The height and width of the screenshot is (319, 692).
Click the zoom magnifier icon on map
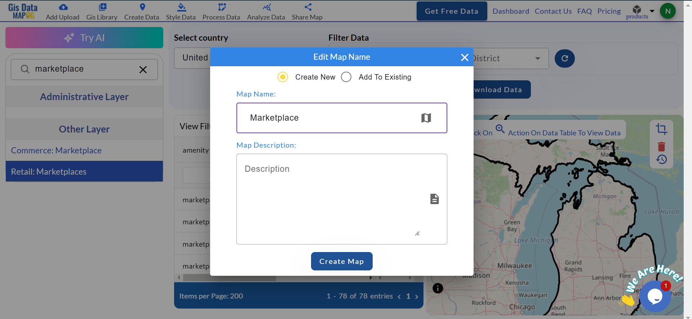point(500,129)
